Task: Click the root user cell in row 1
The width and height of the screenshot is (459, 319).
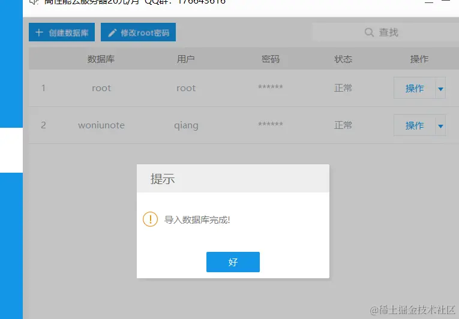Action: point(186,88)
